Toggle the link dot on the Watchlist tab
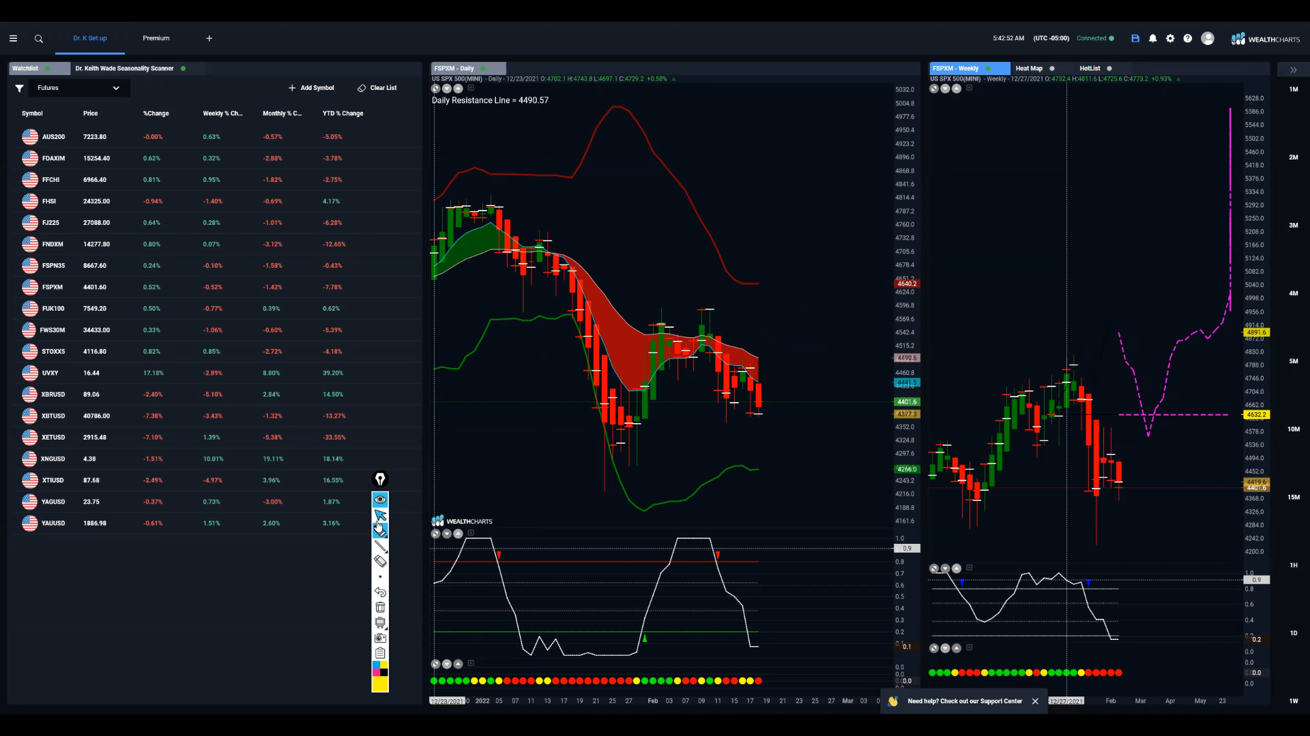 (x=47, y=69)
